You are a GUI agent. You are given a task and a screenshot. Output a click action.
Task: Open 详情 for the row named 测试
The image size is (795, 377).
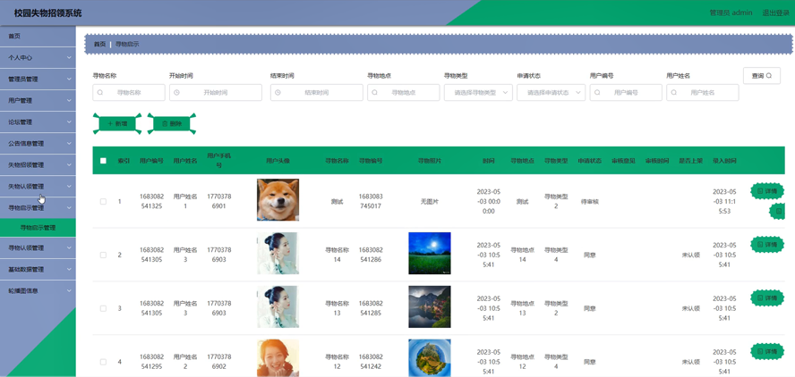pyautogui.click(x=767, y=191)
